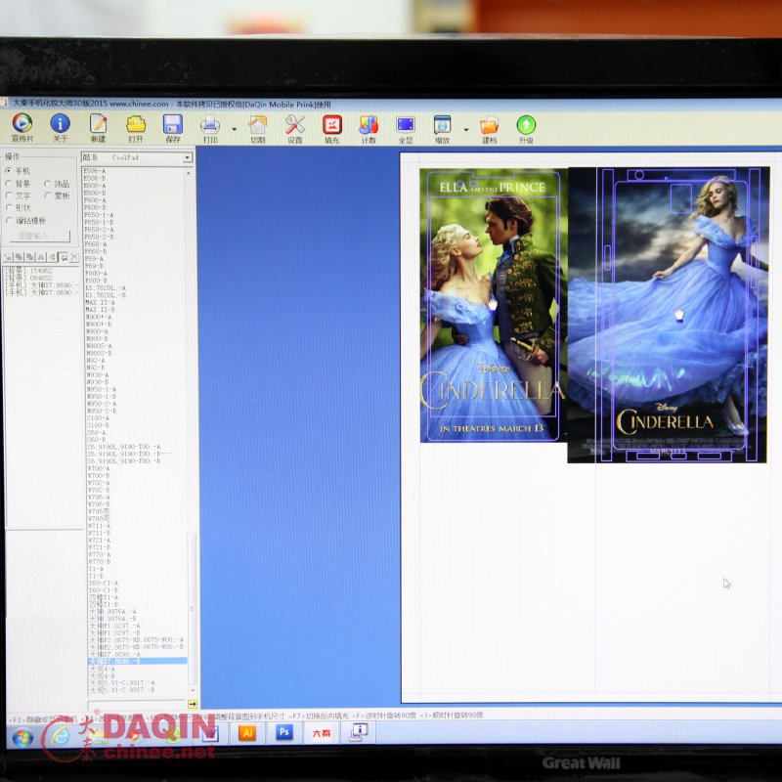This screenshot has height=782, width=782.
Task: Delete layer with the X icon
Action: click(74, 257)
